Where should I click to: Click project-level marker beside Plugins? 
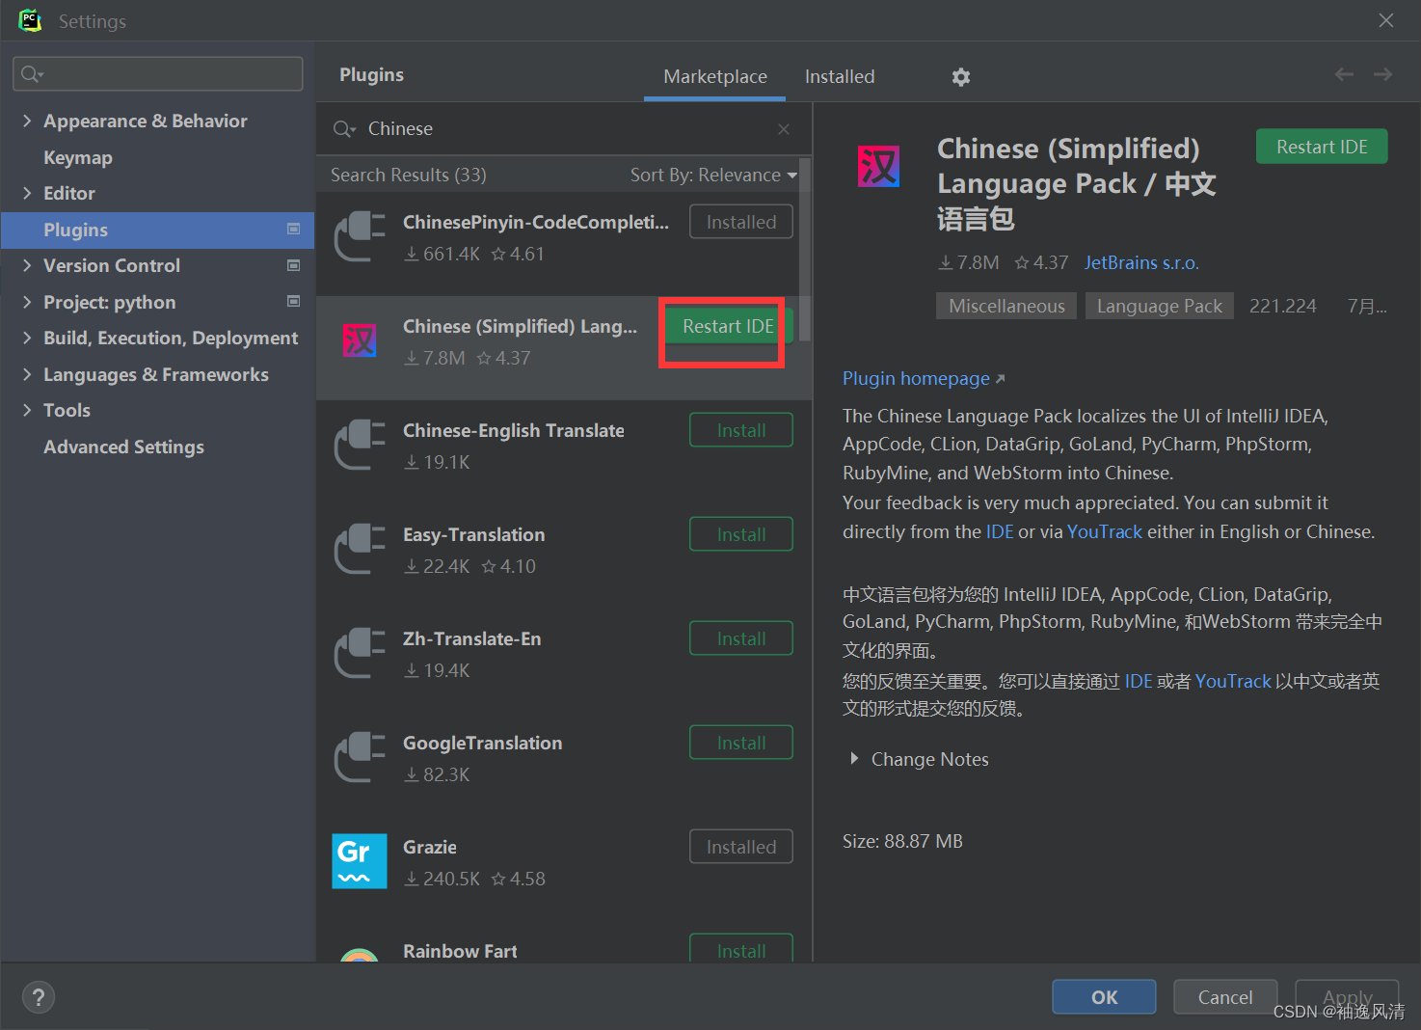coord(294,229)
